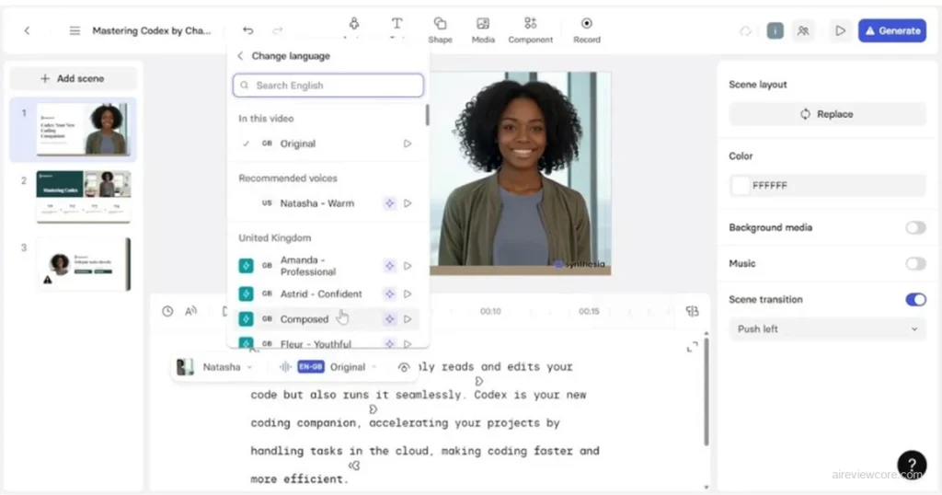Open the Push left transition dropdown
Viewport: 942px width, 495px height.
point(827,329)
